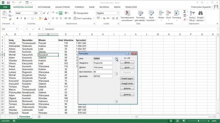
Task: Switch to the UKŁAD STRONY tab
Action: pos(63,7)
